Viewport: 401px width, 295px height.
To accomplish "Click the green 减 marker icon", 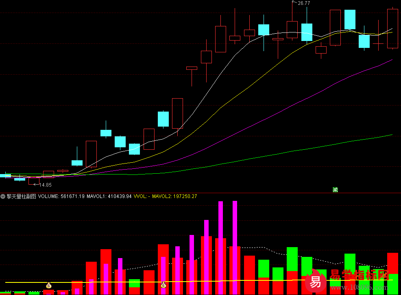I will coord(335,189).
